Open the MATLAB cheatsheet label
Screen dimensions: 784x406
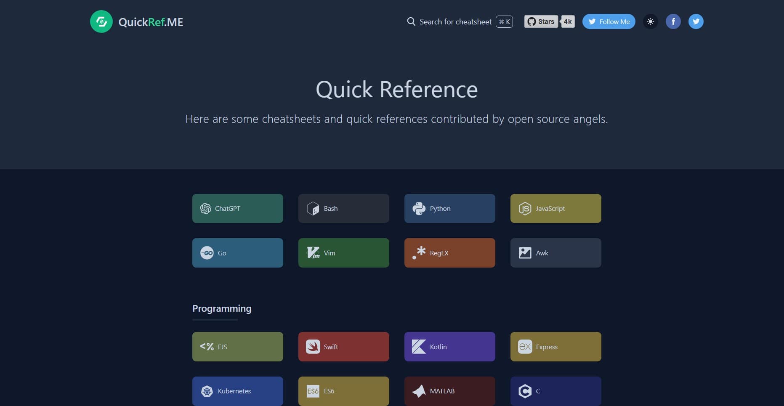pyautogui.click(x=442, y=391)
